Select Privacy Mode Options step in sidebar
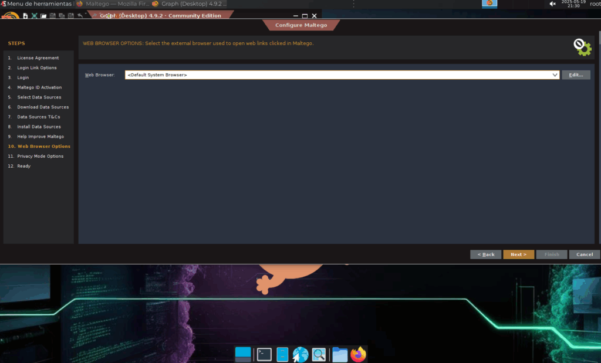The height and width of the screenshot is (363, 601). [40, 156]
